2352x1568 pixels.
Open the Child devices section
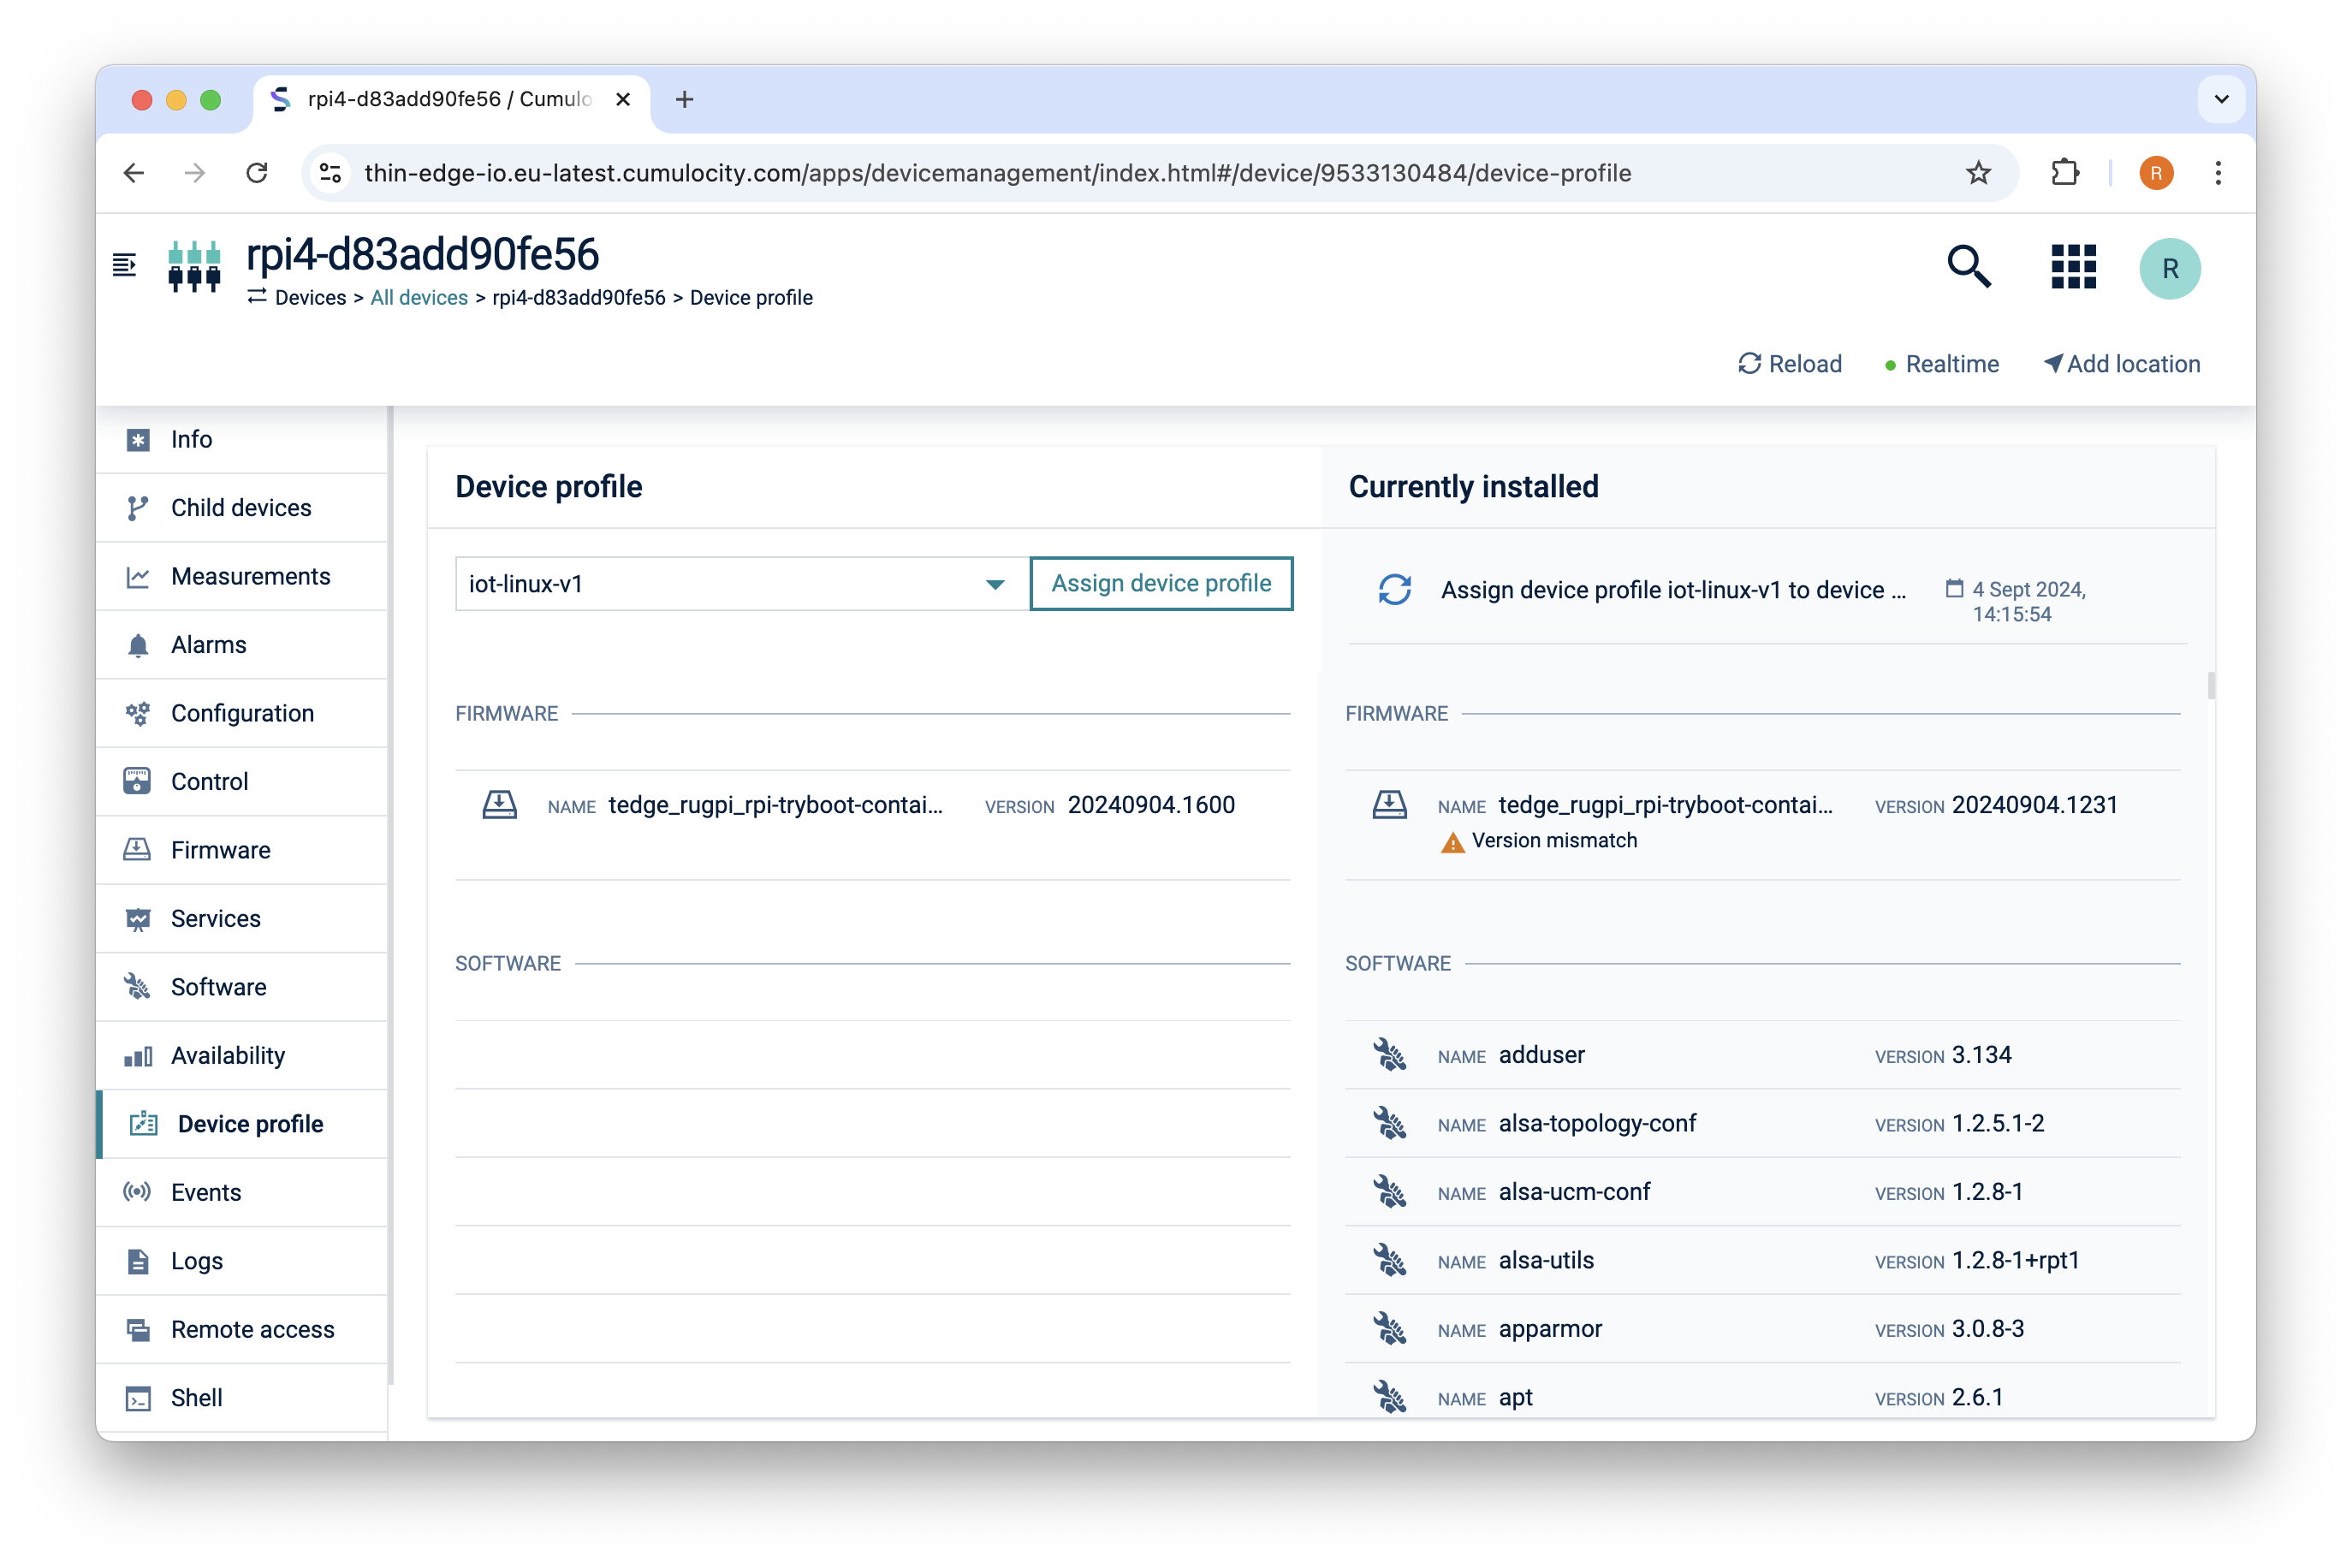[241, 506]
